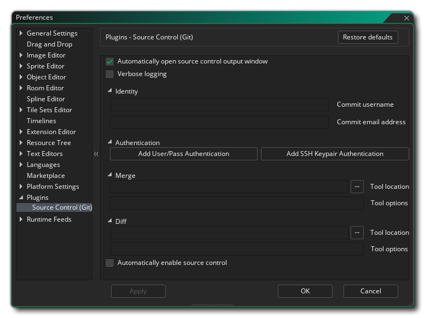Click the Commit username field

[219, 105]
